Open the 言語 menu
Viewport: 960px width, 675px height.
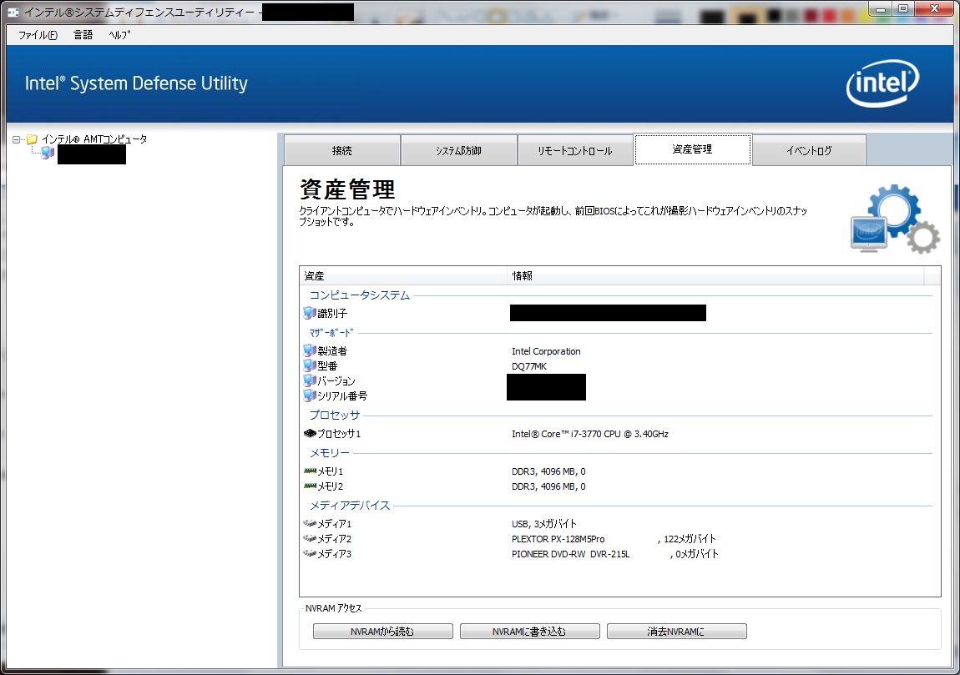[83, 35]
